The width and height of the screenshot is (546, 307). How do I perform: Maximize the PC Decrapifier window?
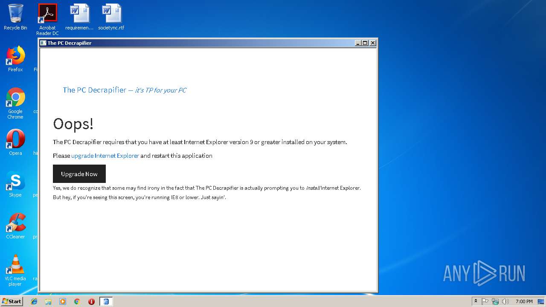click(365, 43)
